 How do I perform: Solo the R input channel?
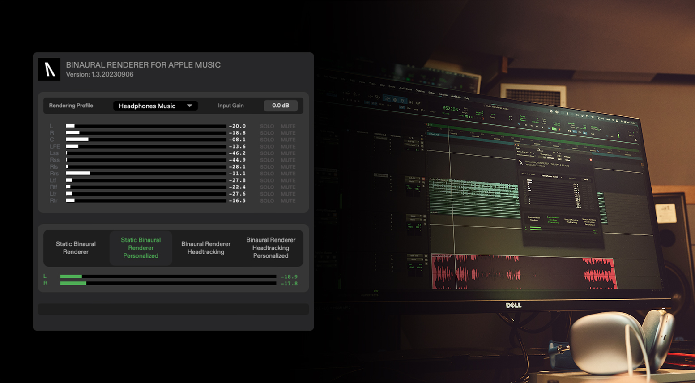267,133
